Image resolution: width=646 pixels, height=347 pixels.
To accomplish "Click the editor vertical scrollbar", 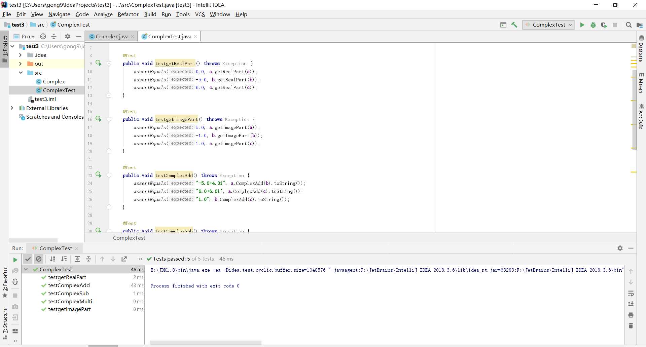I will tap(634, 109).
